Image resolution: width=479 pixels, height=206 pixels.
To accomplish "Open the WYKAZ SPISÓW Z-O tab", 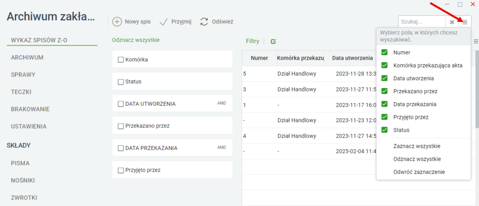I will tap(39, 40).
